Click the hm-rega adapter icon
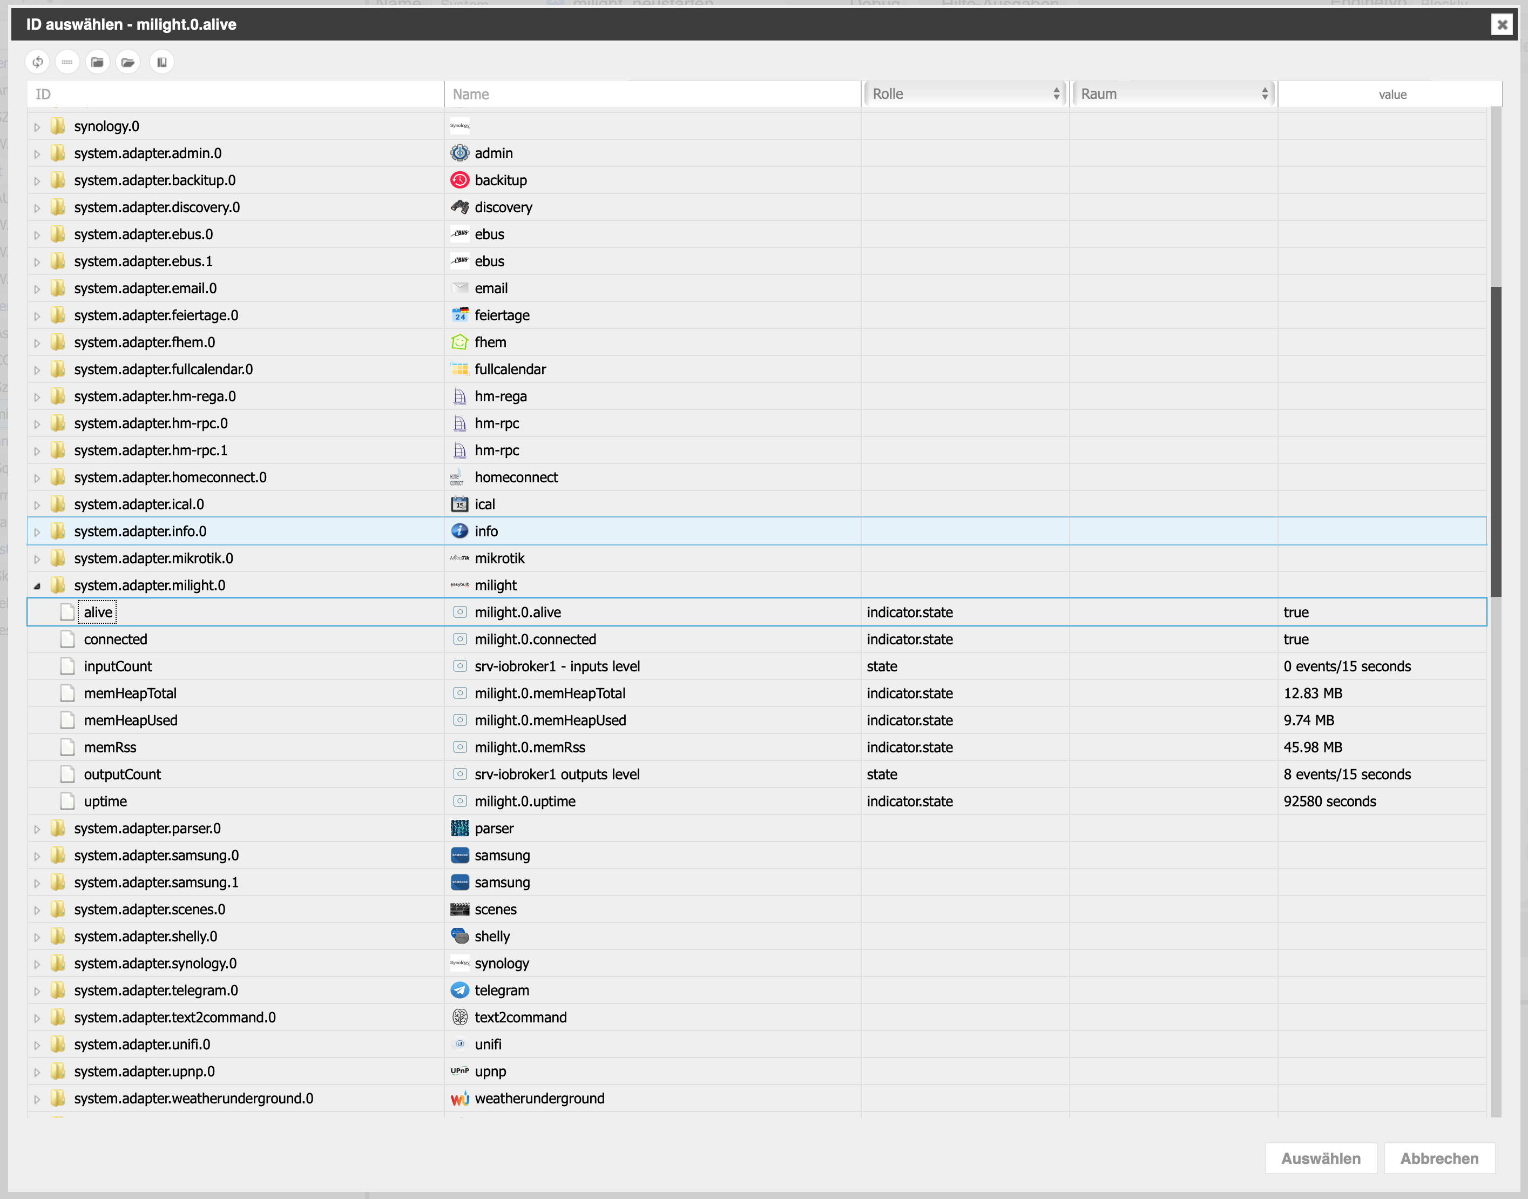The image size is (1528, 1199). tap(459, 396)
